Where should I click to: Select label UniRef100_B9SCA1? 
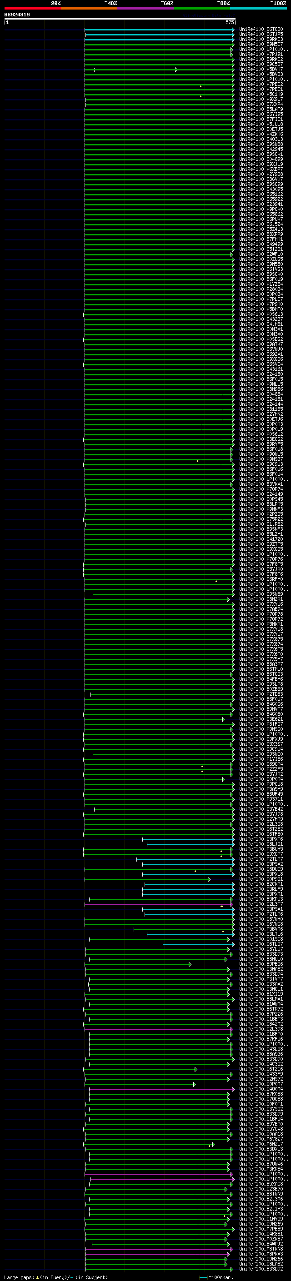pyautogui.click(x=261, y=154)
